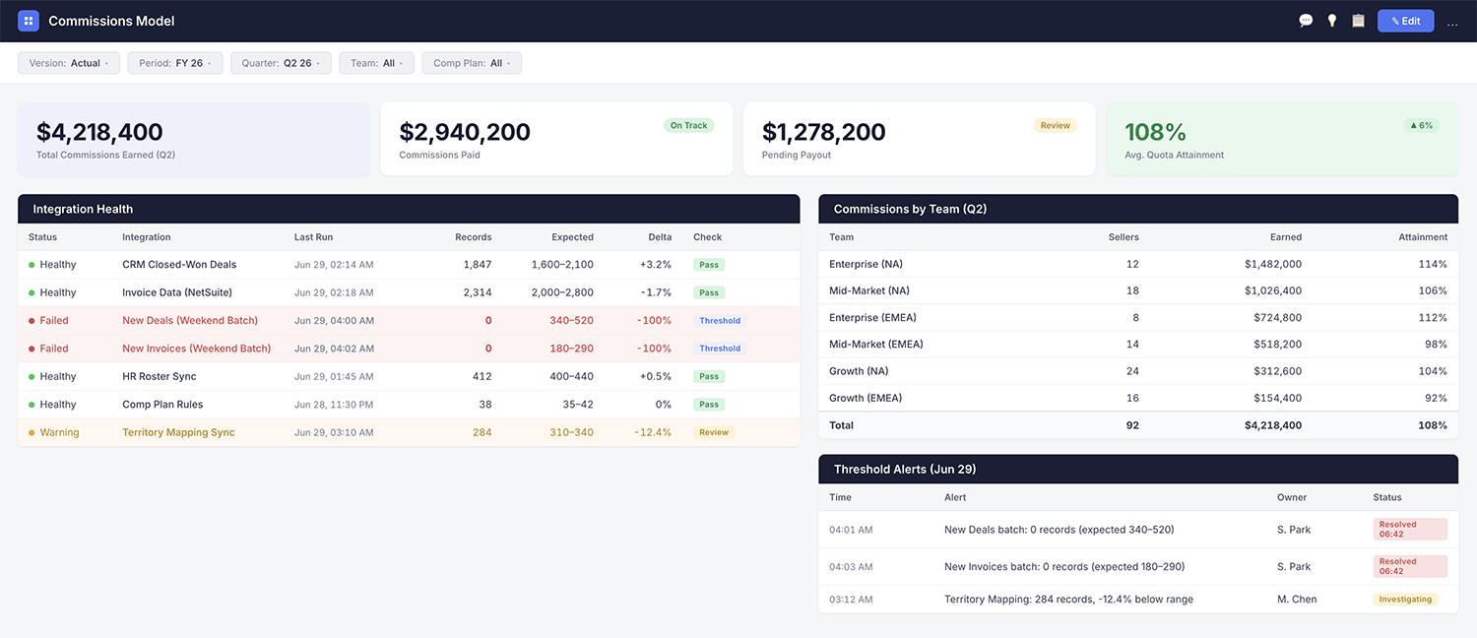The width and height of the screenshot is (1477, 638).
Task: Select the CRM Closed-Won Deals integration
Action: click(x=179, y=265)
